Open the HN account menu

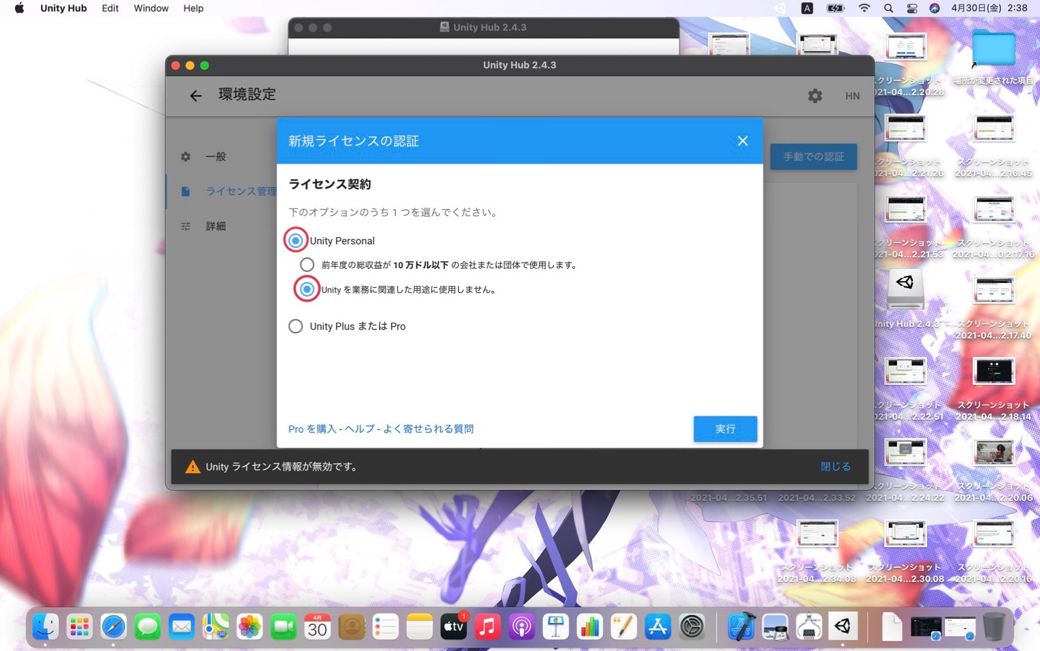[852, 96]
